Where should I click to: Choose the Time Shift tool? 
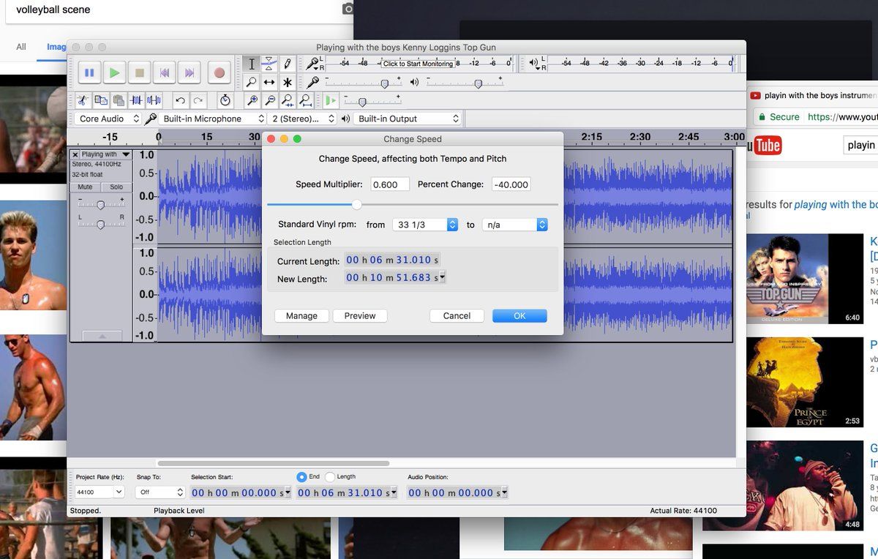(269, 83)
